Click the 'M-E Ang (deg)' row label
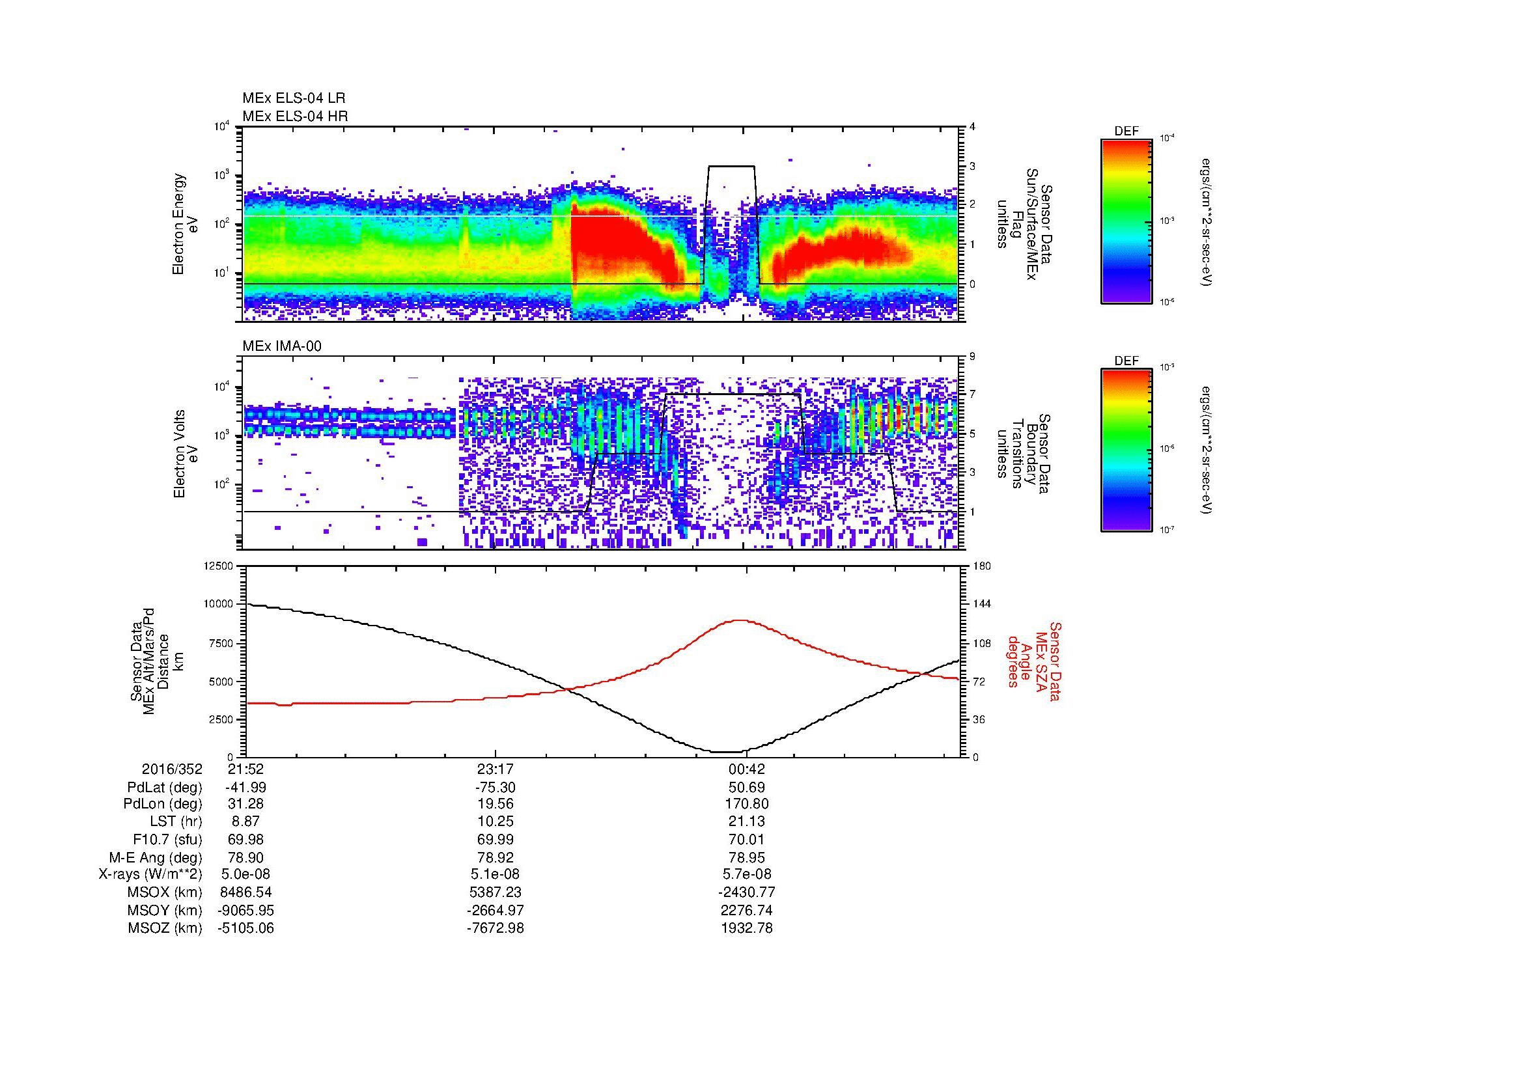 [156, 857]
